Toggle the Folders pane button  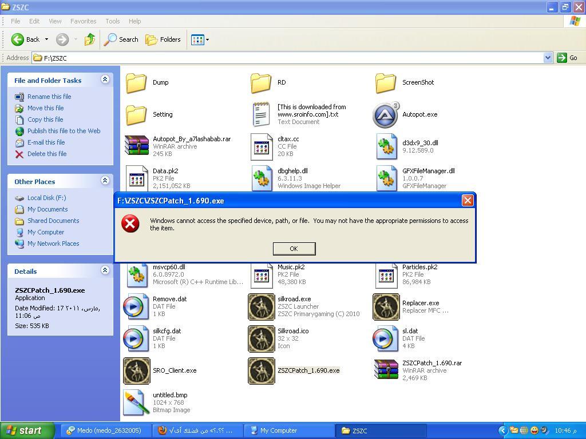[x=163, y=39]
